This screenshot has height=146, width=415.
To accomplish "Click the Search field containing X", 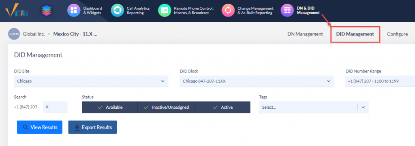I will (55, 107).
